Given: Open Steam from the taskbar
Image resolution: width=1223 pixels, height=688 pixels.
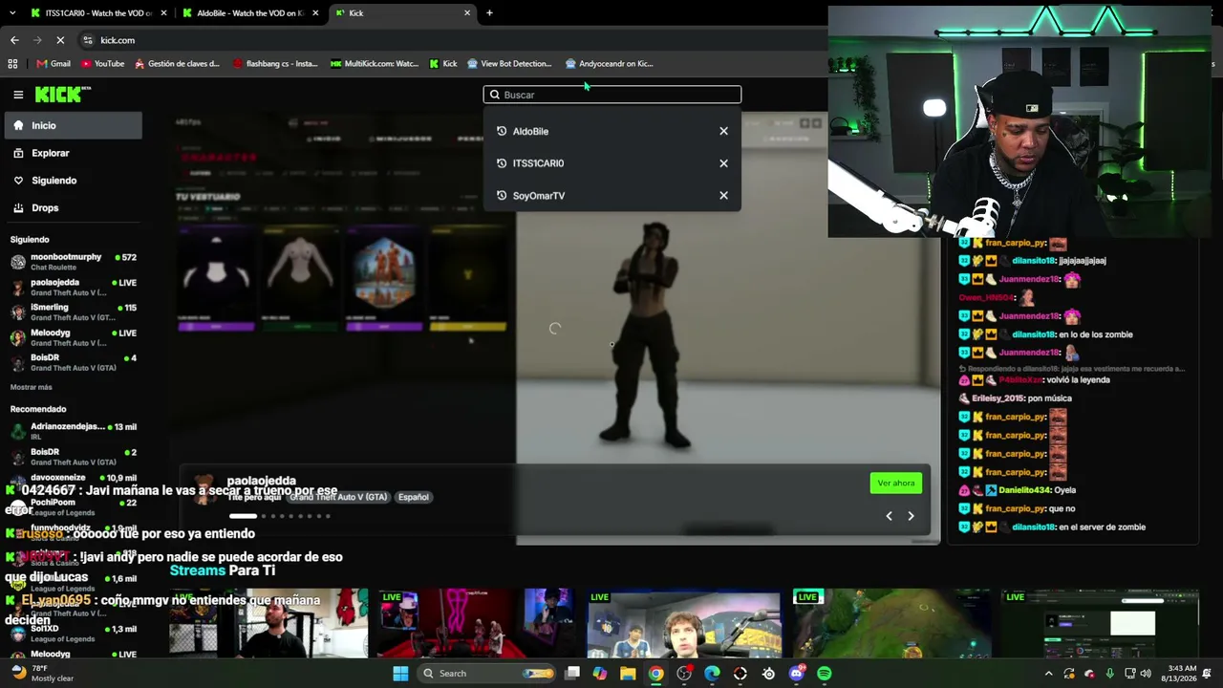Looking at the screenshot, I should pyautogui.click(x=768, y=674).
